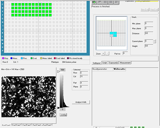Open the Exposure(s) tab

(x=113, y=63)
